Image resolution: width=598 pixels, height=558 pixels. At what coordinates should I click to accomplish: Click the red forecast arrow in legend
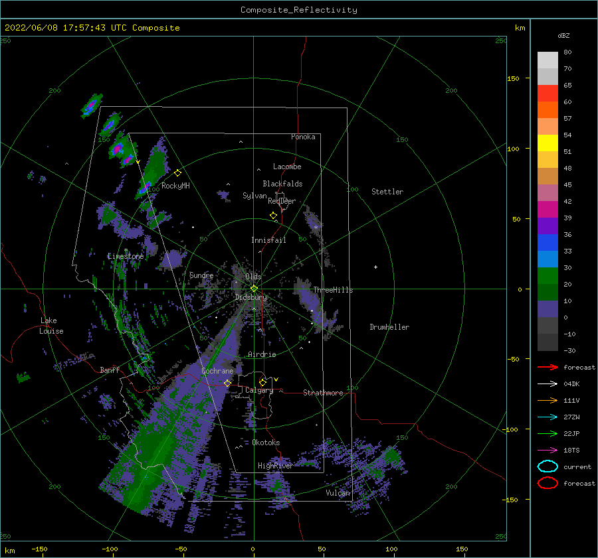pos(548,367)
